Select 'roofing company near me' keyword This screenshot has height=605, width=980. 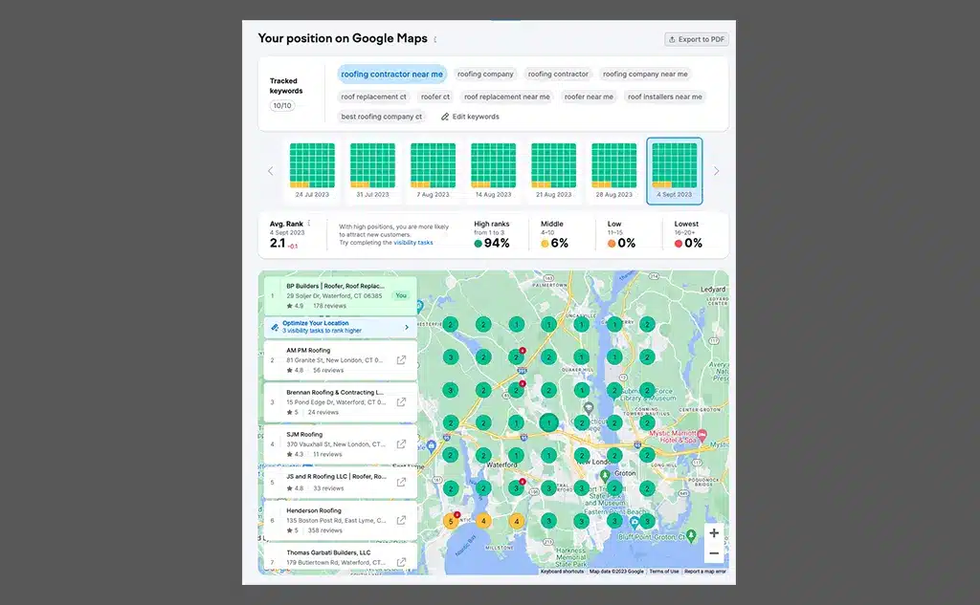coord(645,75)
